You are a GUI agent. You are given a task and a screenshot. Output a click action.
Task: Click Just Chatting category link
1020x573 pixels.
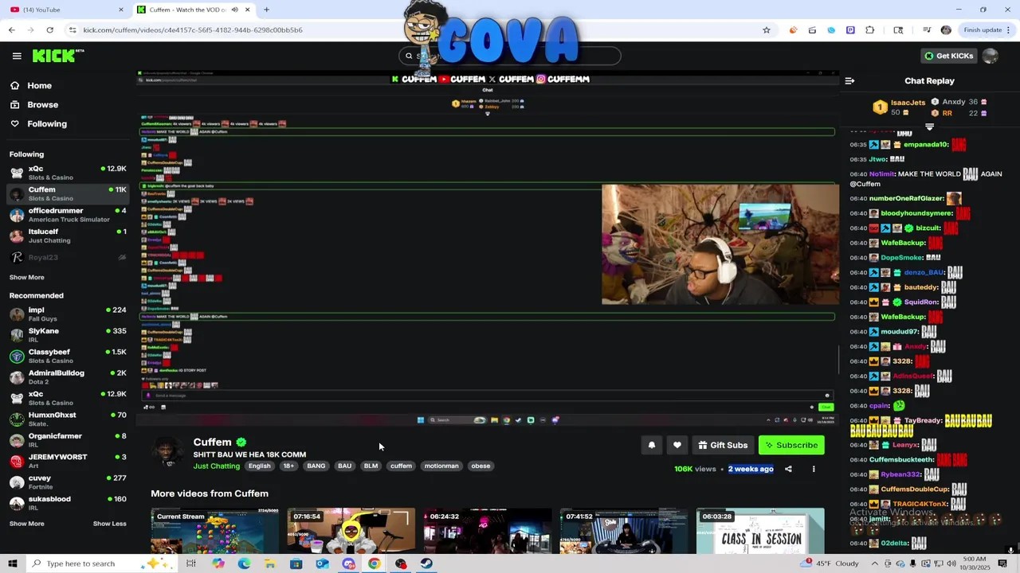pos(216,466)
